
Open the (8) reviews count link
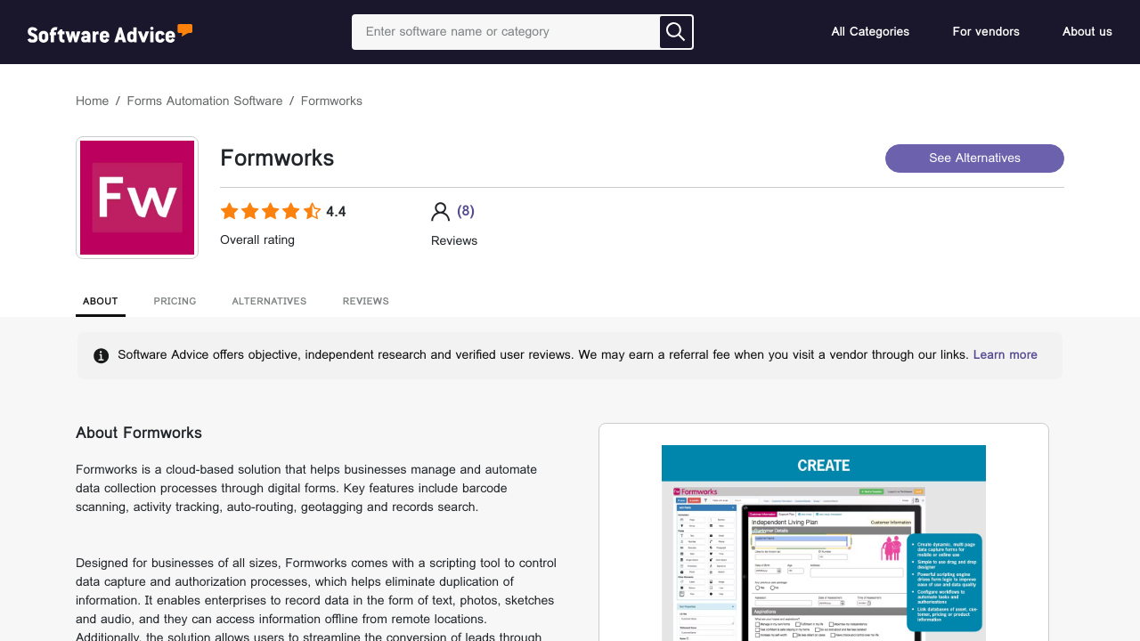pyautogui.click(x=466, y=211)
